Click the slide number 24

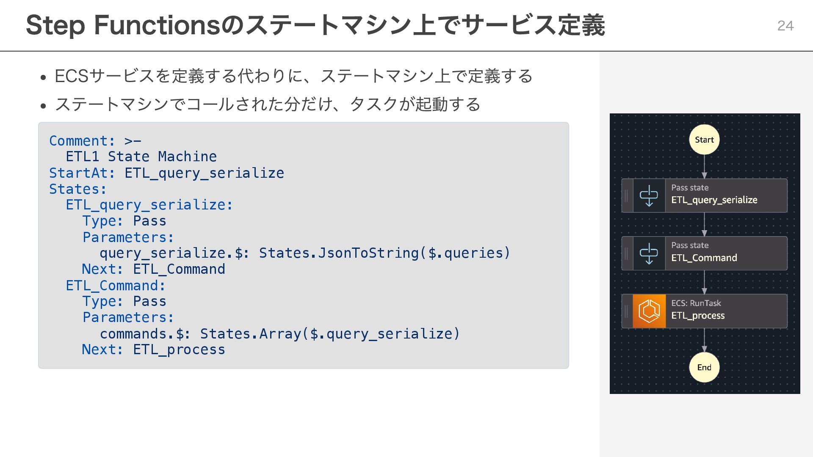(785, 26)
